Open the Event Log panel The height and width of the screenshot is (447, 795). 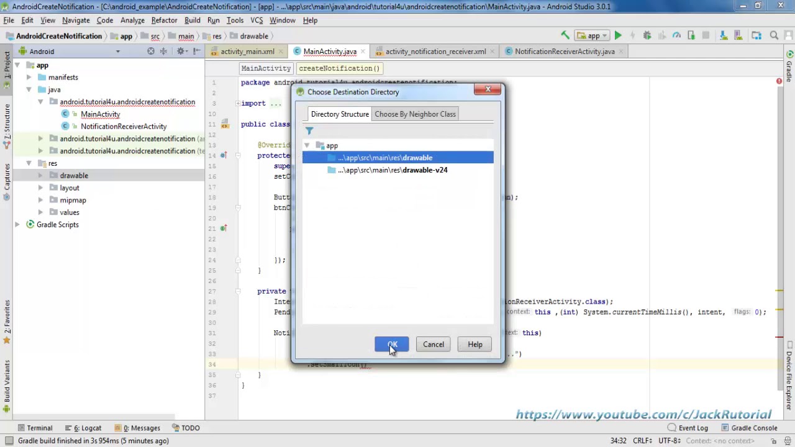point(688,428)
